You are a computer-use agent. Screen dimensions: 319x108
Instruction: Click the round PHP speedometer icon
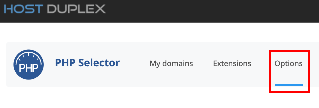click(x=29, y=65)
